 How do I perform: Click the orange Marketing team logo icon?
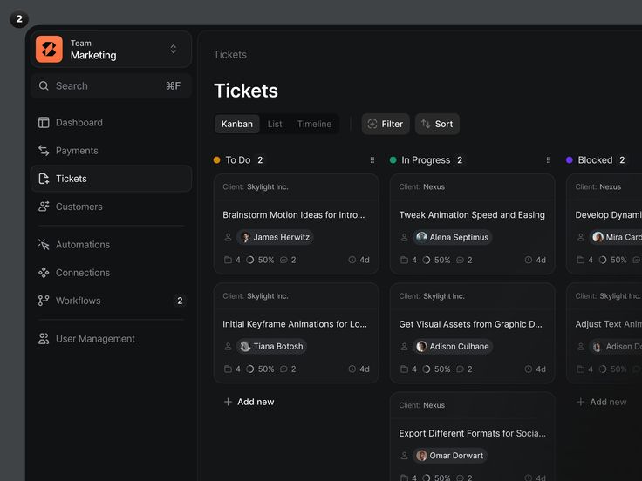(x=49, y=49)
